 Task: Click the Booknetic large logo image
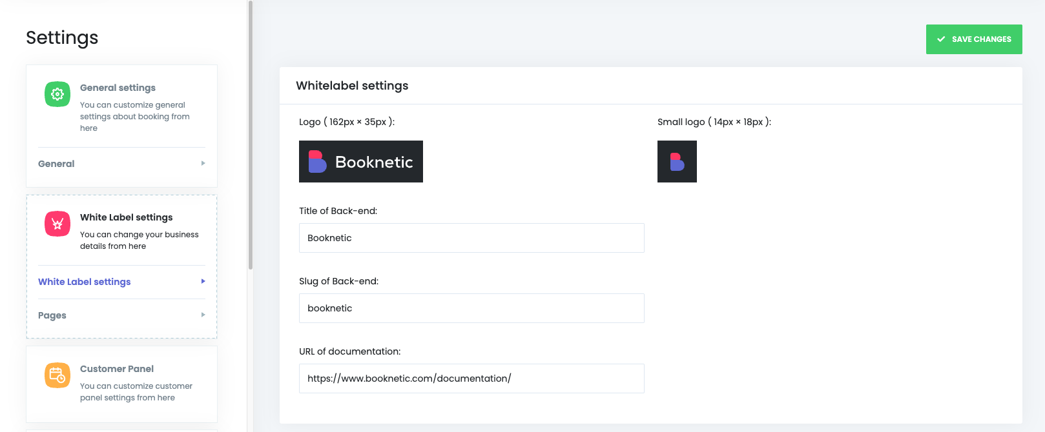coord(360,162)
